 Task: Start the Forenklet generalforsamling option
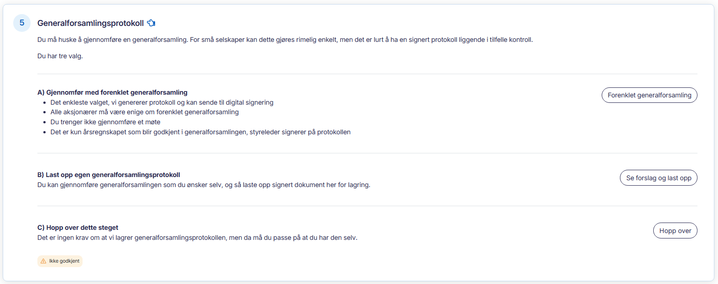pyautogui.click(x=649, y=95)
